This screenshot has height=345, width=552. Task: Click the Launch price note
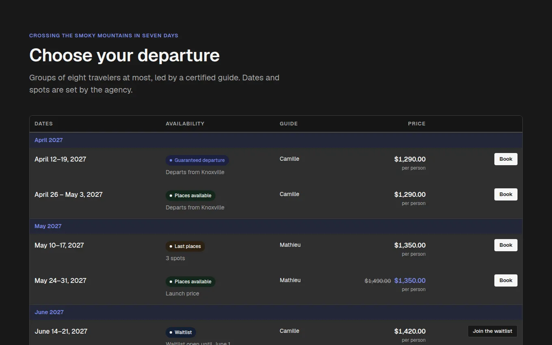[x=182, y=293]
